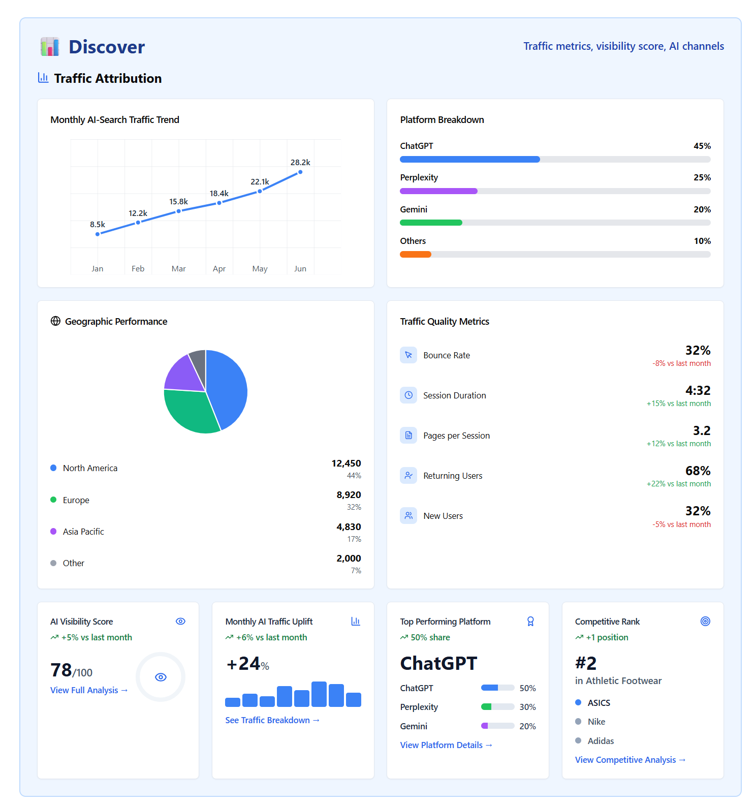Click the Pages per Session document icon
The width and height of the screenshot is (755, 805).
pyautogui.click(x=408, y=435)
